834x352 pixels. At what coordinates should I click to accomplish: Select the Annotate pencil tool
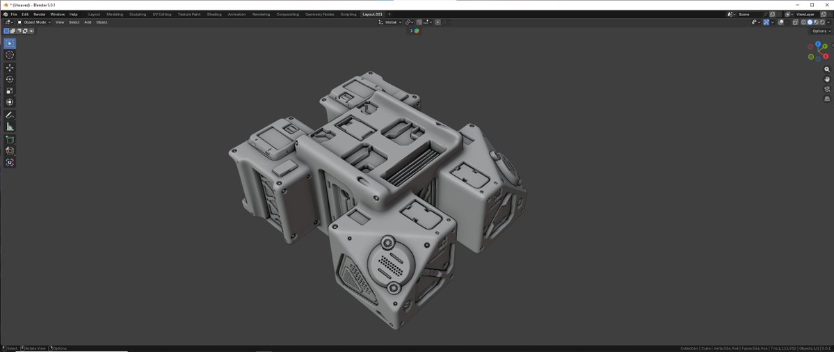click(x=10, y=115)
